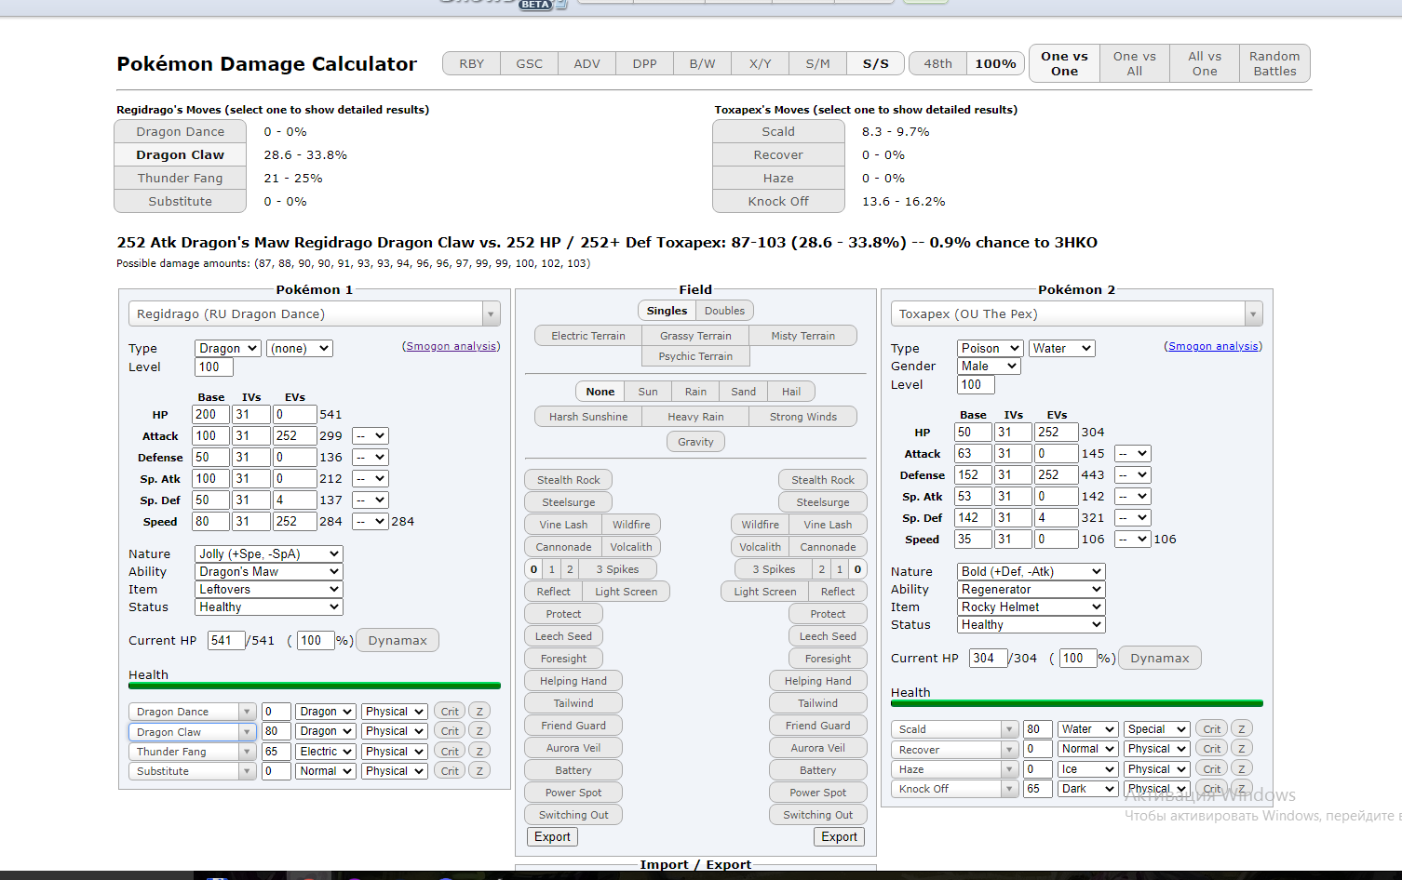
Task: Click the right Export button
Action: tap(839, 837)
